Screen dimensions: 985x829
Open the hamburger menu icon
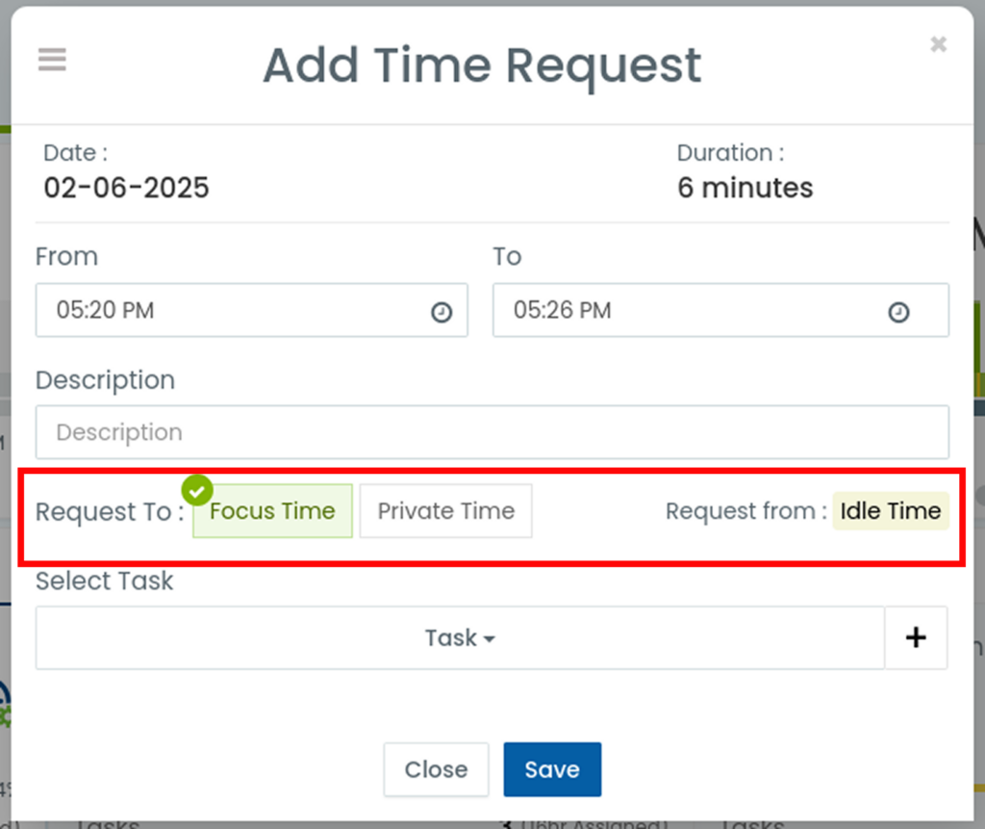[52, 59]
